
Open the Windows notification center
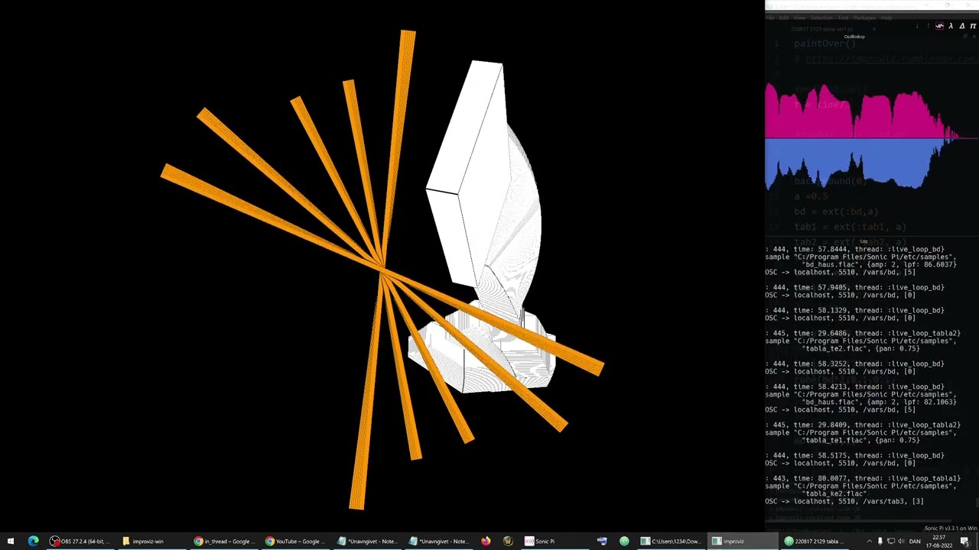pos(965,542)
